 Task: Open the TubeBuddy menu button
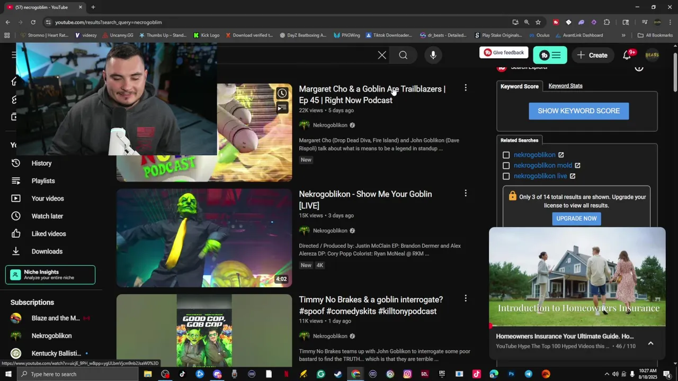550,55
